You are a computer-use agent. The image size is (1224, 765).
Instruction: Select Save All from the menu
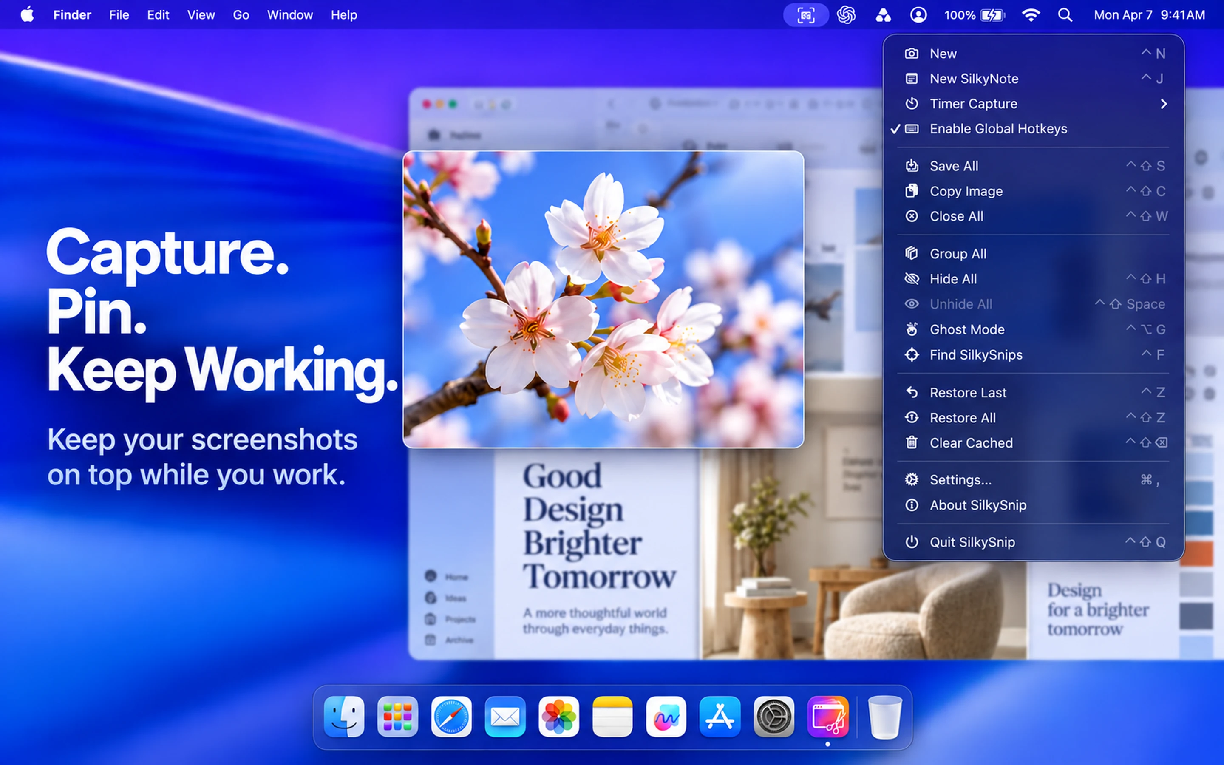pyautogui.click(x=1033, y=166)
